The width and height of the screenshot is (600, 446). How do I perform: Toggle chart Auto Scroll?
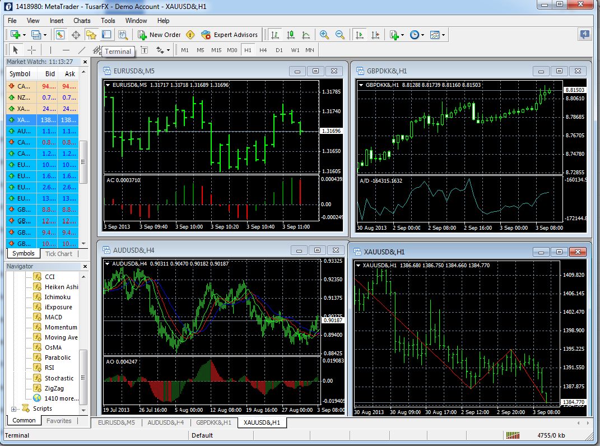click(x=359, y=35)
